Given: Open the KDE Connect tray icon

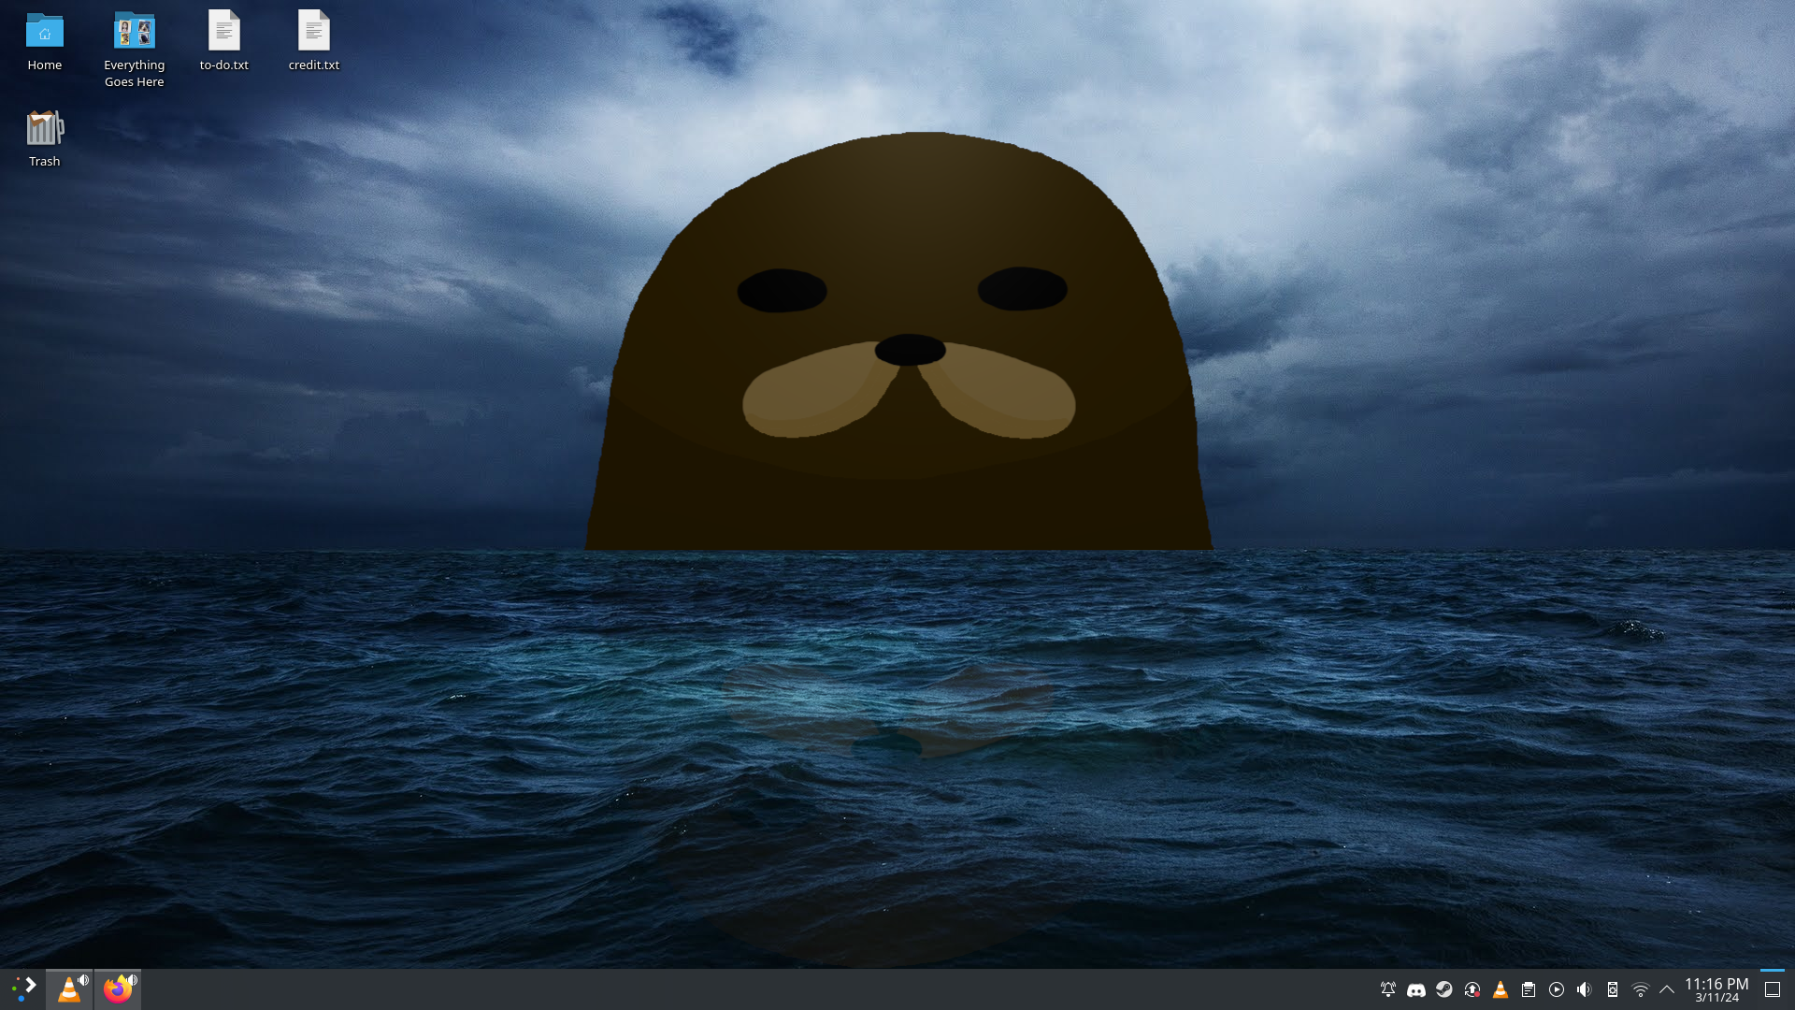Looking at the screenshot, I should [1612, 989].
